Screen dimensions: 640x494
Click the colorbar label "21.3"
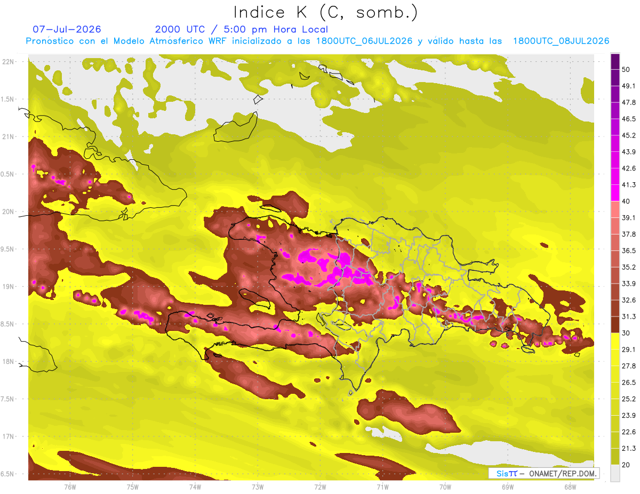(x=629, y=449)
